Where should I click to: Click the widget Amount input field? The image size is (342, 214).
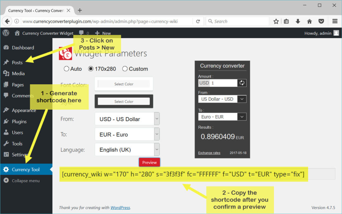[223, 83]
